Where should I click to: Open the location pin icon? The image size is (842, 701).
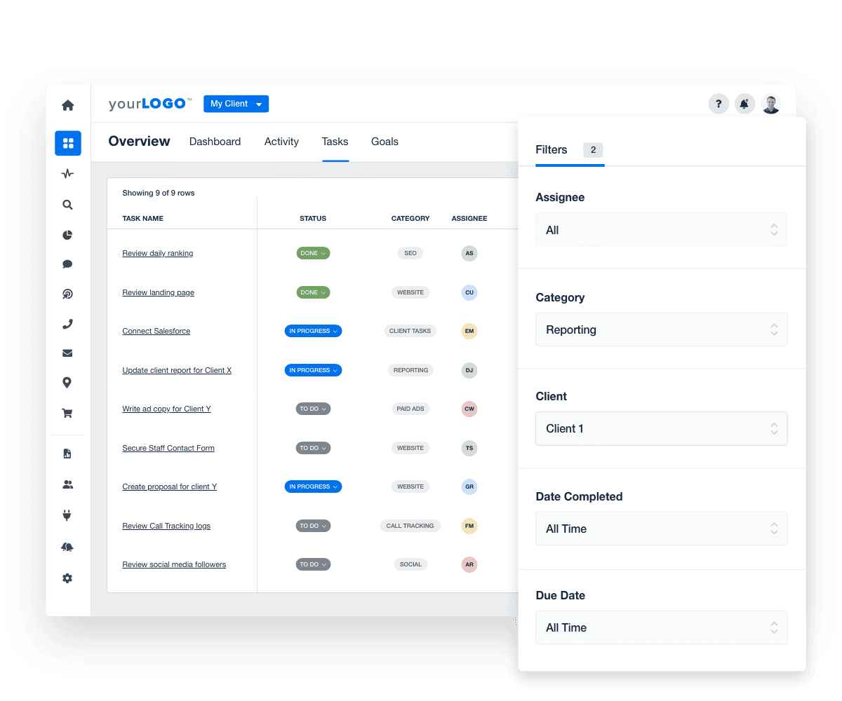coord(67,383)
